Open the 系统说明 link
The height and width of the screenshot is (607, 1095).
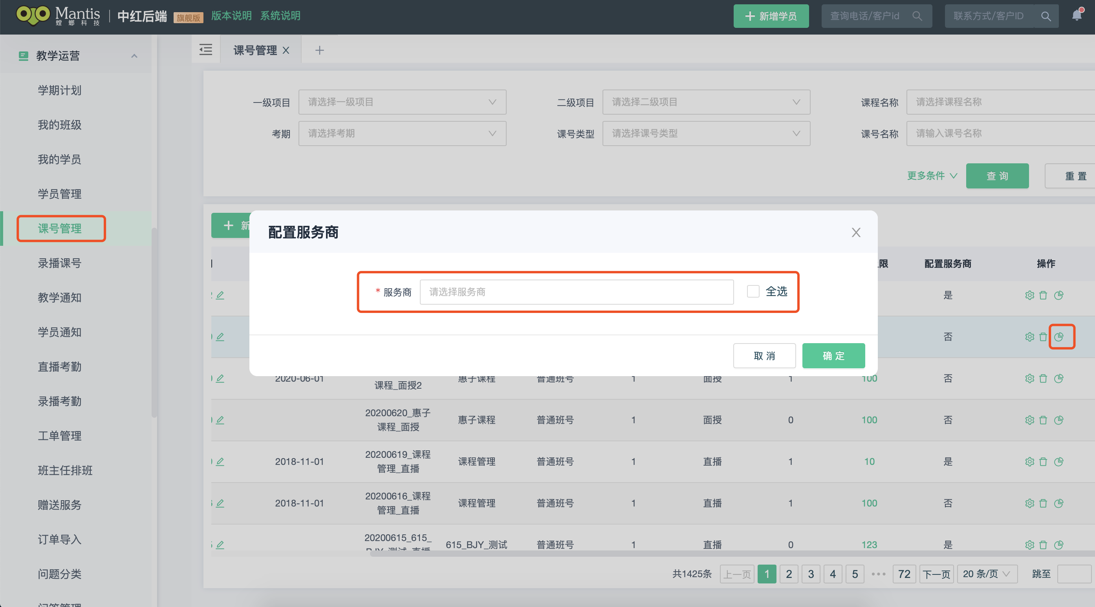[x=280, y=16]
